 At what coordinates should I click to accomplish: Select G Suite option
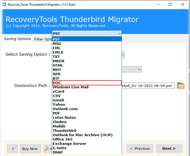87,148
